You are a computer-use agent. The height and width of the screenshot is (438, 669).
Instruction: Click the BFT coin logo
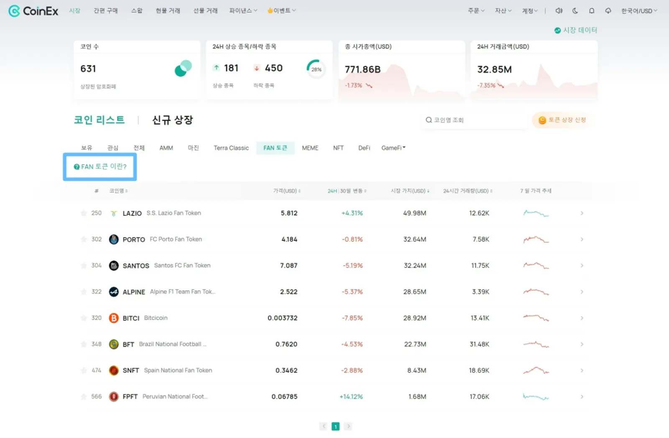[114, 344]
